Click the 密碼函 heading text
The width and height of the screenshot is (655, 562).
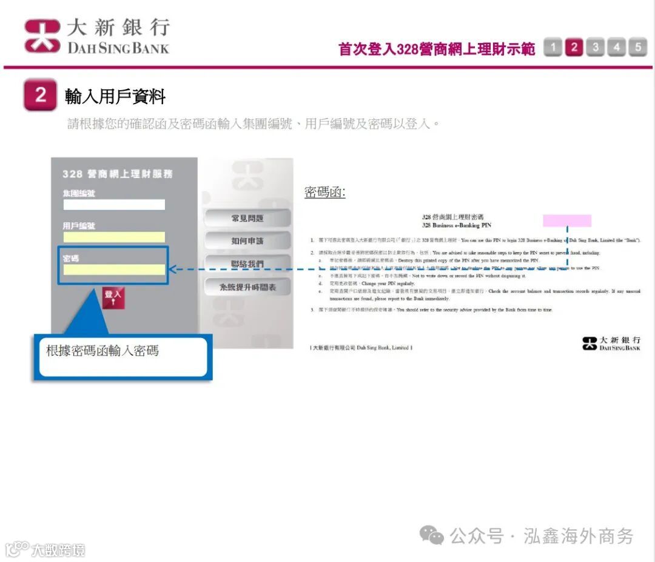click(x=324, y=193)
